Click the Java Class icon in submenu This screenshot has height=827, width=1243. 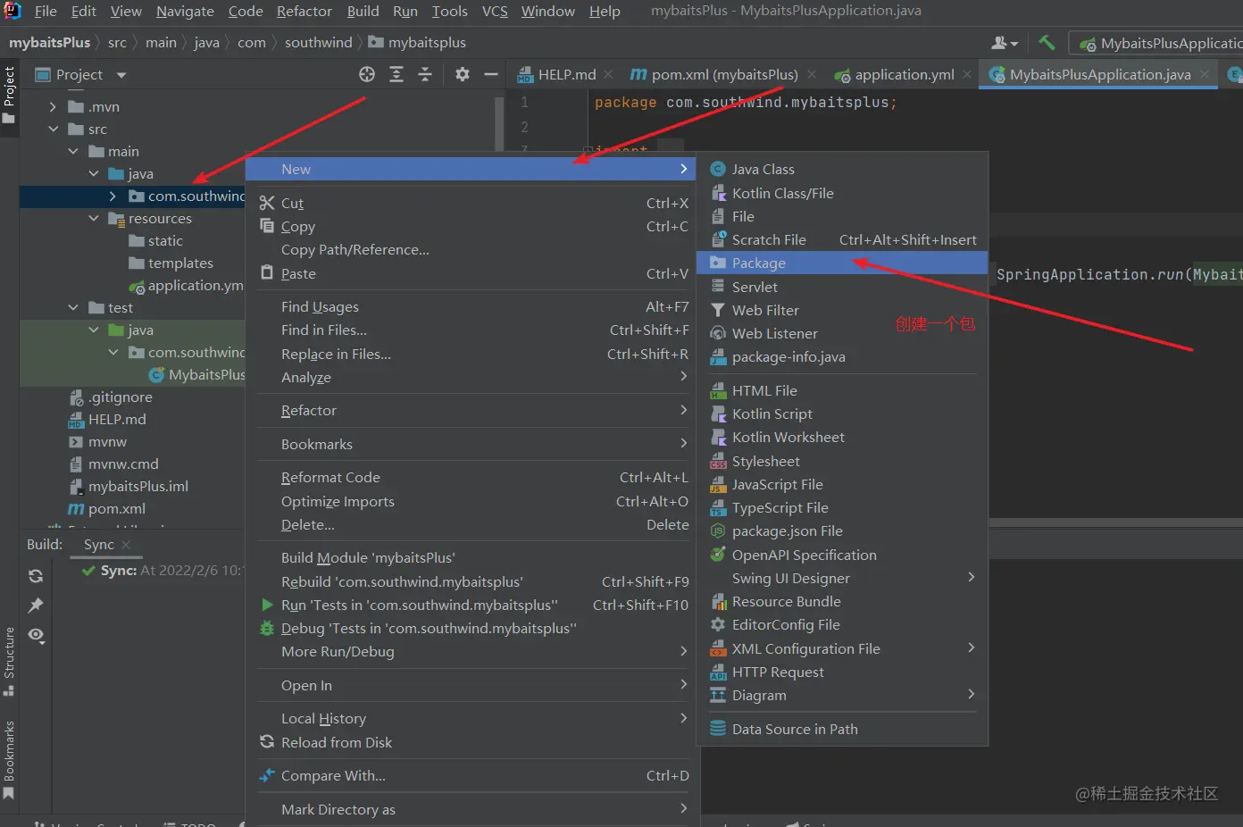717,169
